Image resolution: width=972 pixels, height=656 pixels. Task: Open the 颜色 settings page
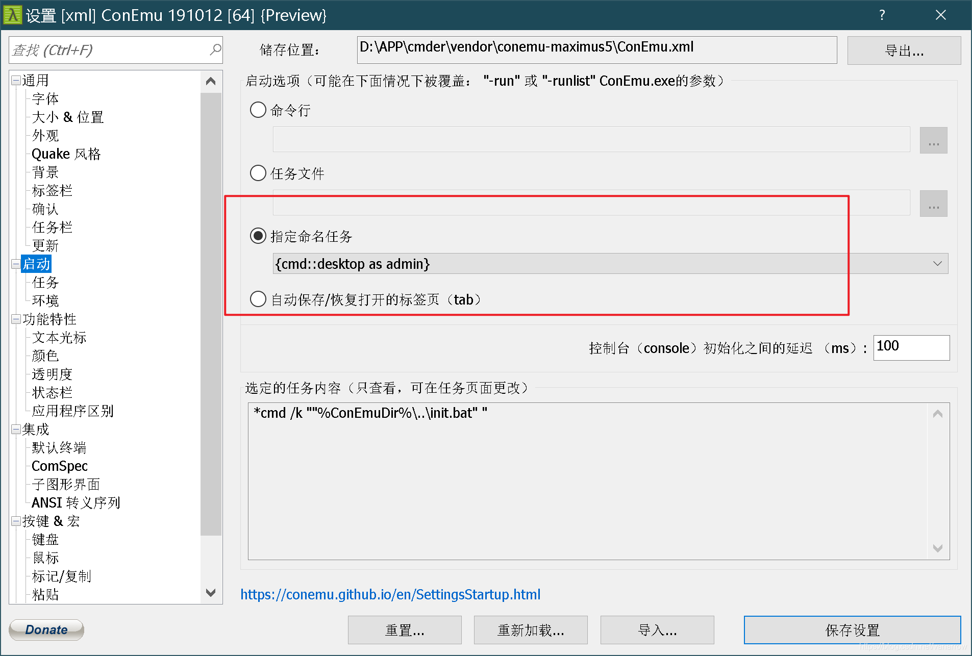[x=45, y=356]
